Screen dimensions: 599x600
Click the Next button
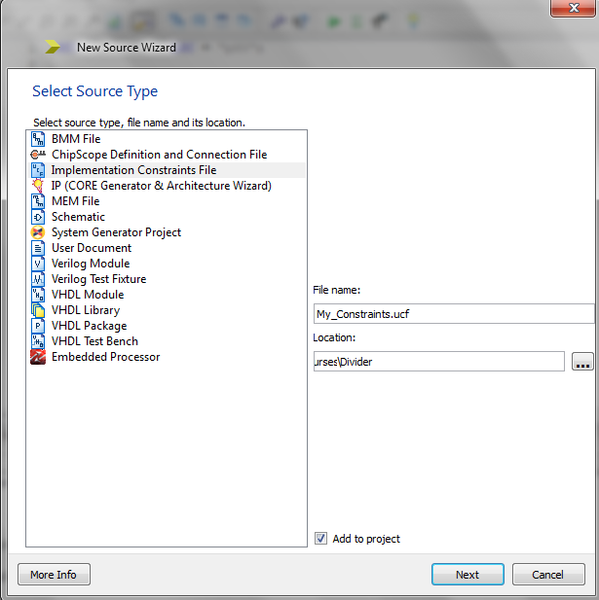[x=468, y=575]
